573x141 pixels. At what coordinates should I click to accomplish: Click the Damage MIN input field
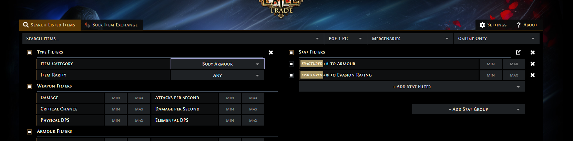pyautogui.click(x=116, y=98)
